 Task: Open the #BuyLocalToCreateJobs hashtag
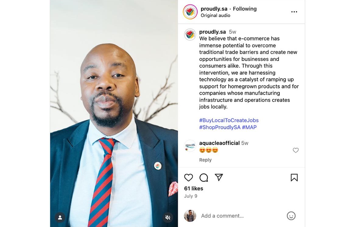pyautogui.click(x=229, y=120)
